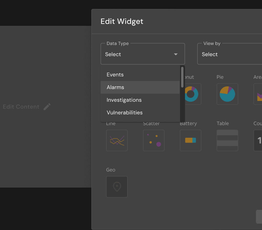This screenshot has width=262, height=230.
Task: Select Alarms from the list
Action: 115,87
